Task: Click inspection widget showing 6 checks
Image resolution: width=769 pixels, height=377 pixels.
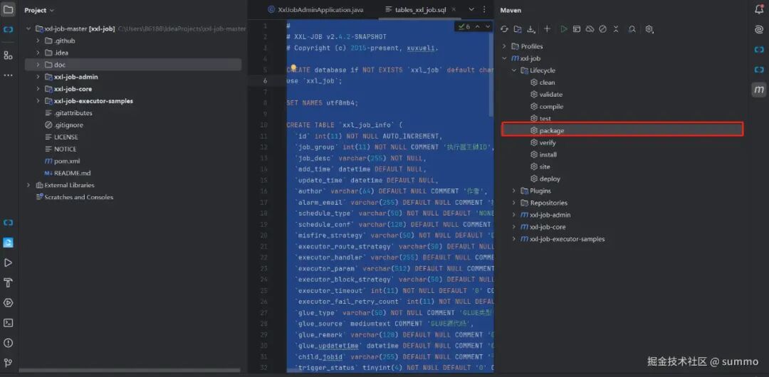Action: coord(464,26)
